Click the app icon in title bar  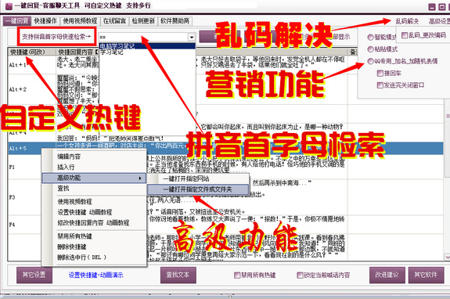[9, 5]
